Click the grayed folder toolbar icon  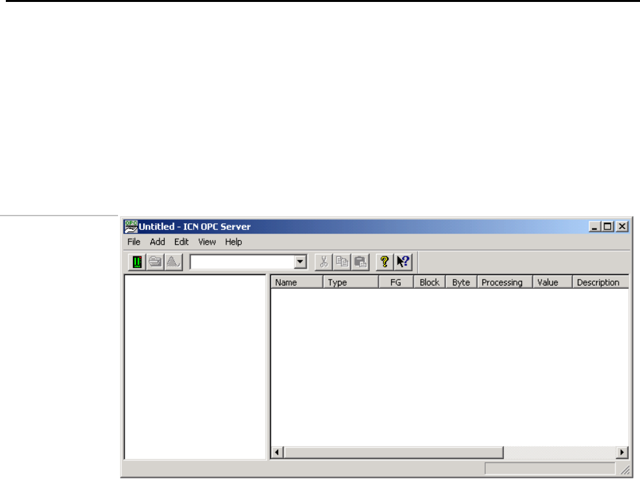coord(155,262)
